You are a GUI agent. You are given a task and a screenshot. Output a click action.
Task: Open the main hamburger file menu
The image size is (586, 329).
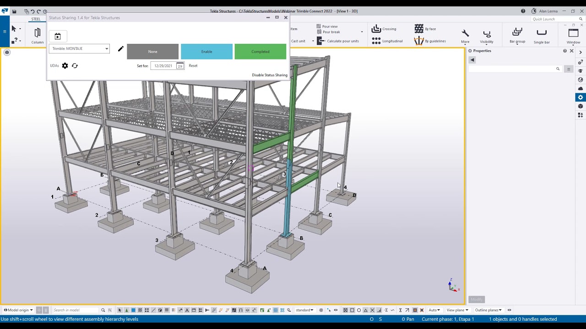click(x=5, y=31)
